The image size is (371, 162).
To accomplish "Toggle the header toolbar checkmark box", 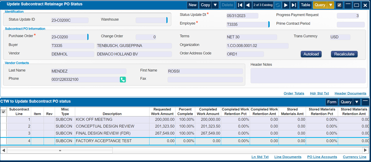I will [x=339, y=5].
